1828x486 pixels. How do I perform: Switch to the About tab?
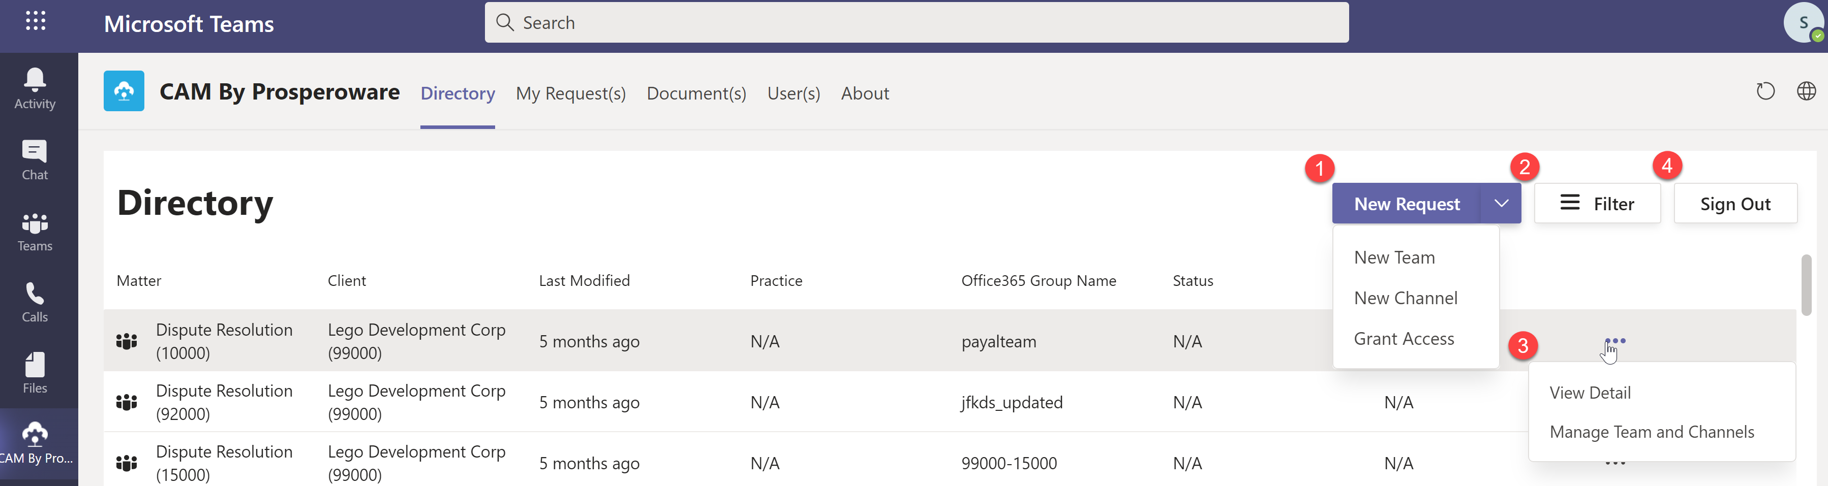click(864, 93)
